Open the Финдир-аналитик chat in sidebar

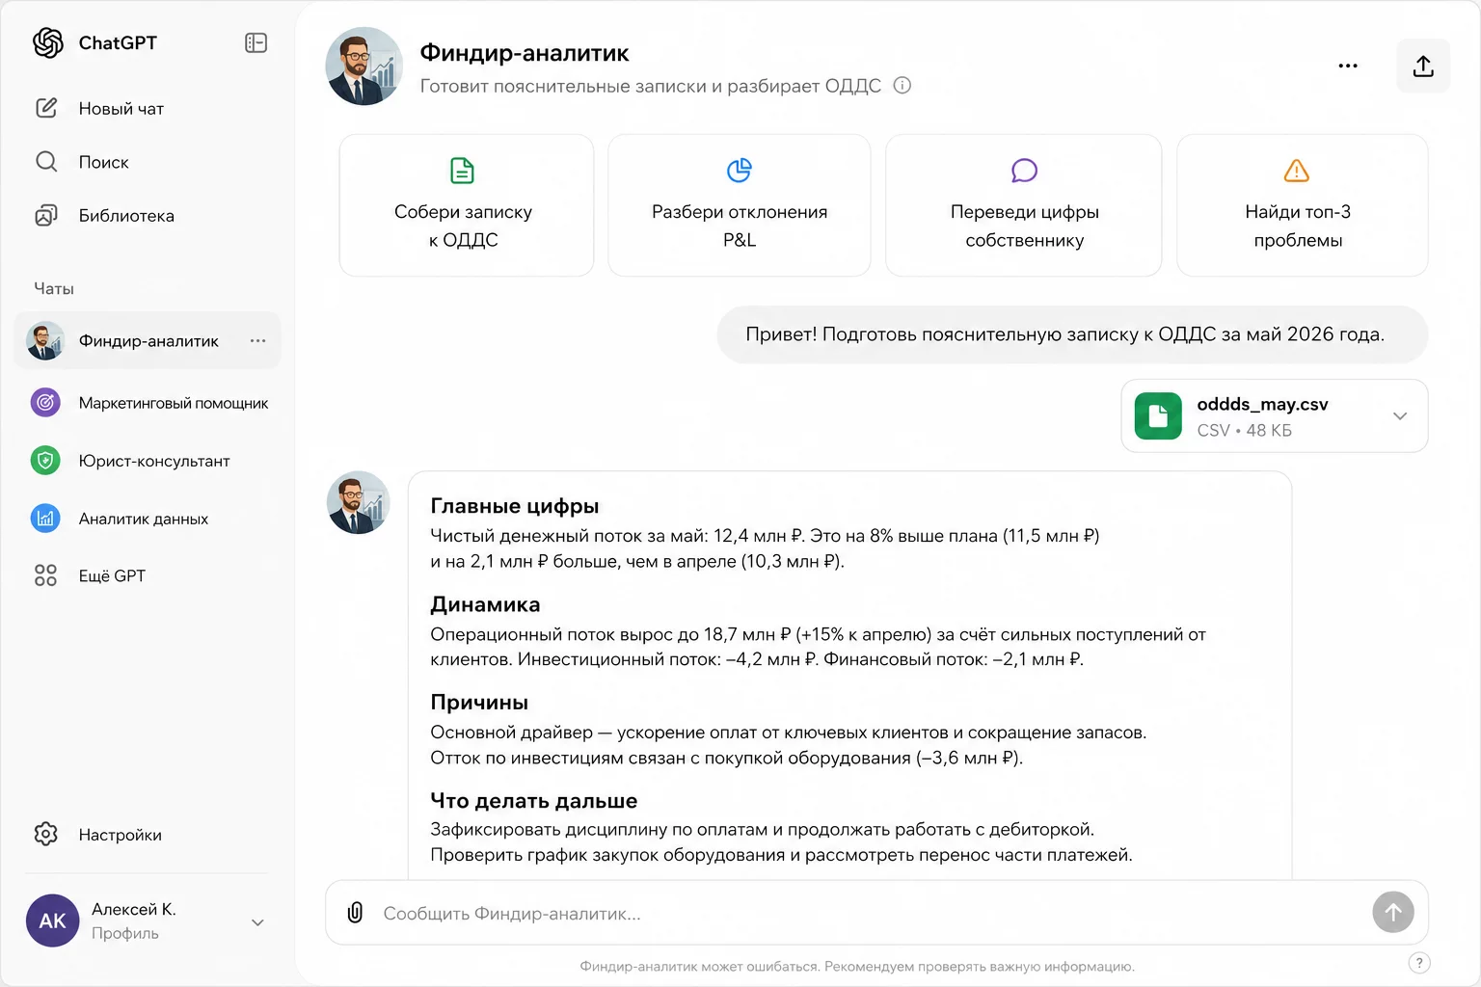(148, 340)
